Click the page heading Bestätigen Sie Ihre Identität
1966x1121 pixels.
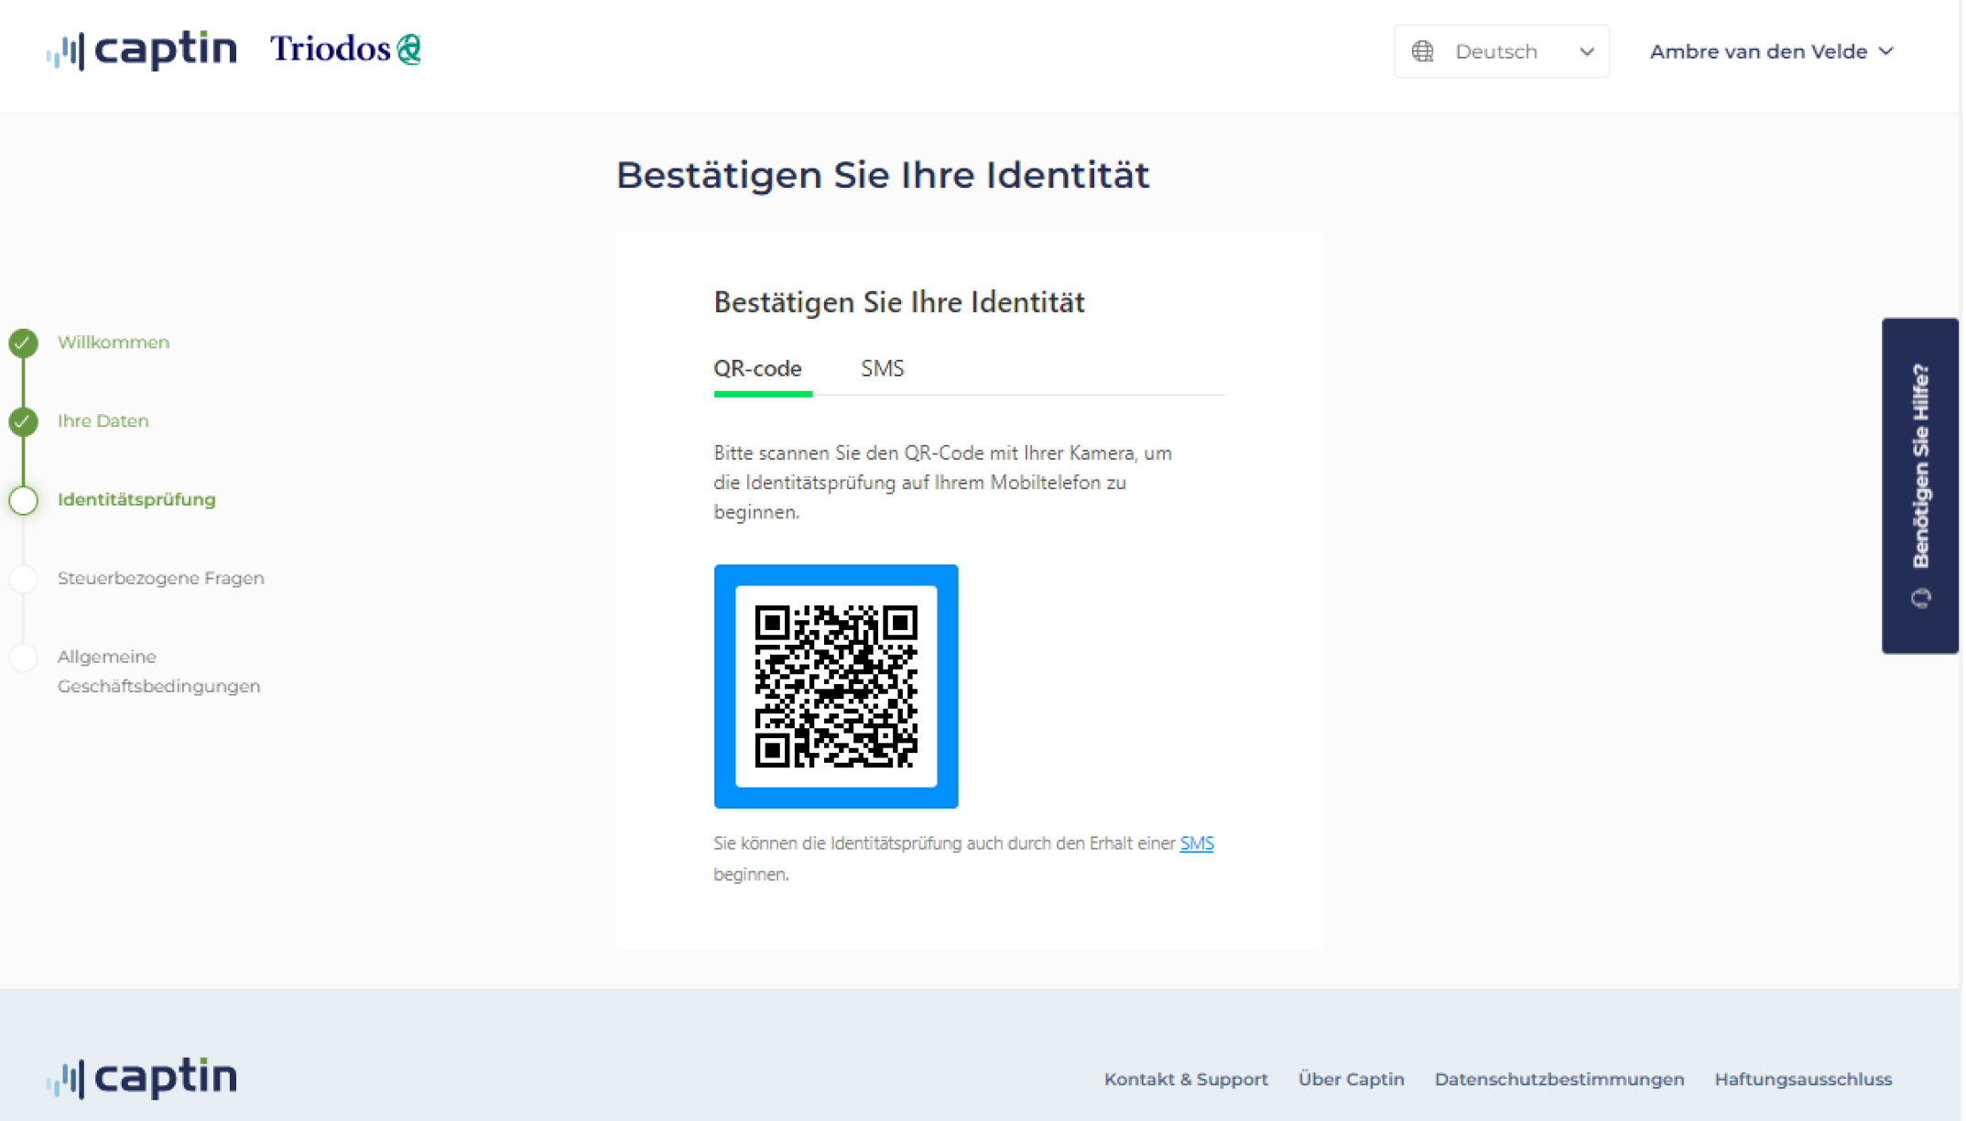pos(883,175)
